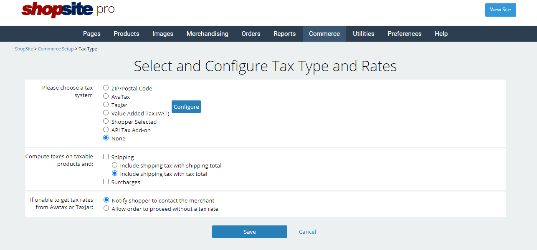
Task: Choose the AvaTax radio option
Action: click(106, 96)
